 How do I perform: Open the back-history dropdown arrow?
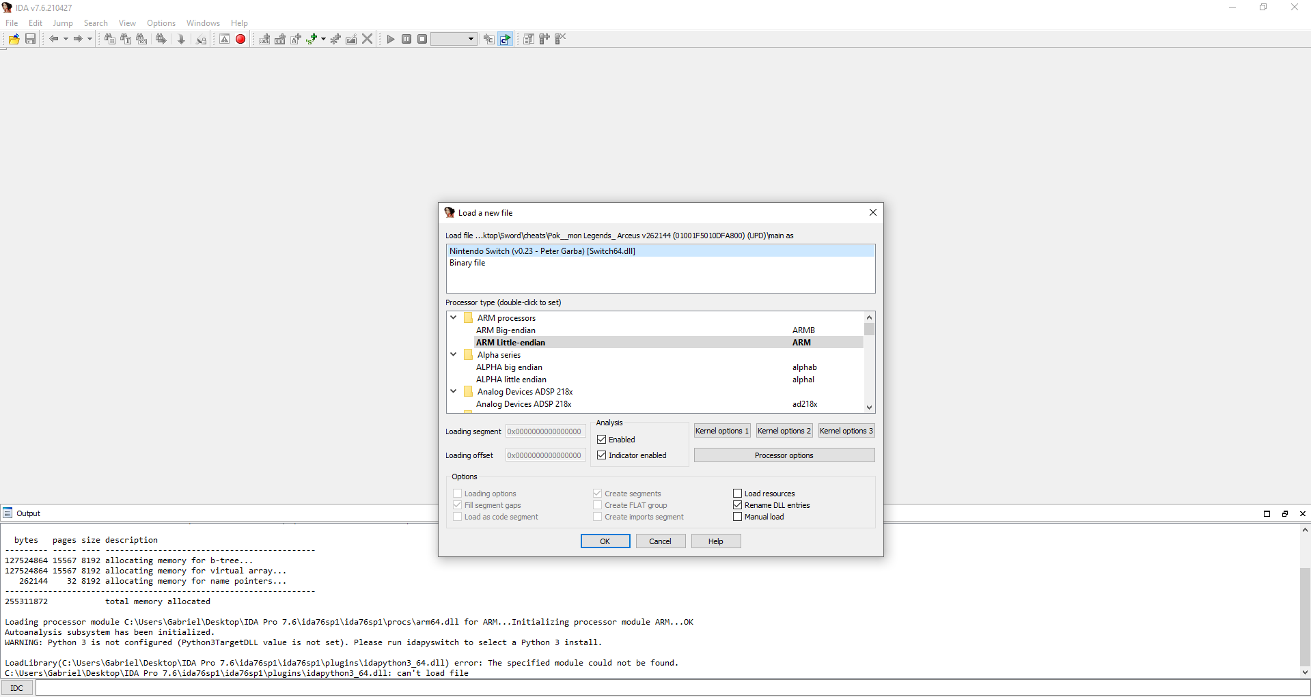(66, 39)
